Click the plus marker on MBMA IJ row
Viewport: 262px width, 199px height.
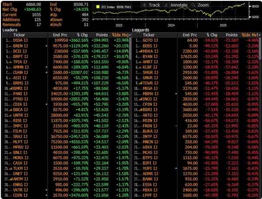tap(176, 94)
